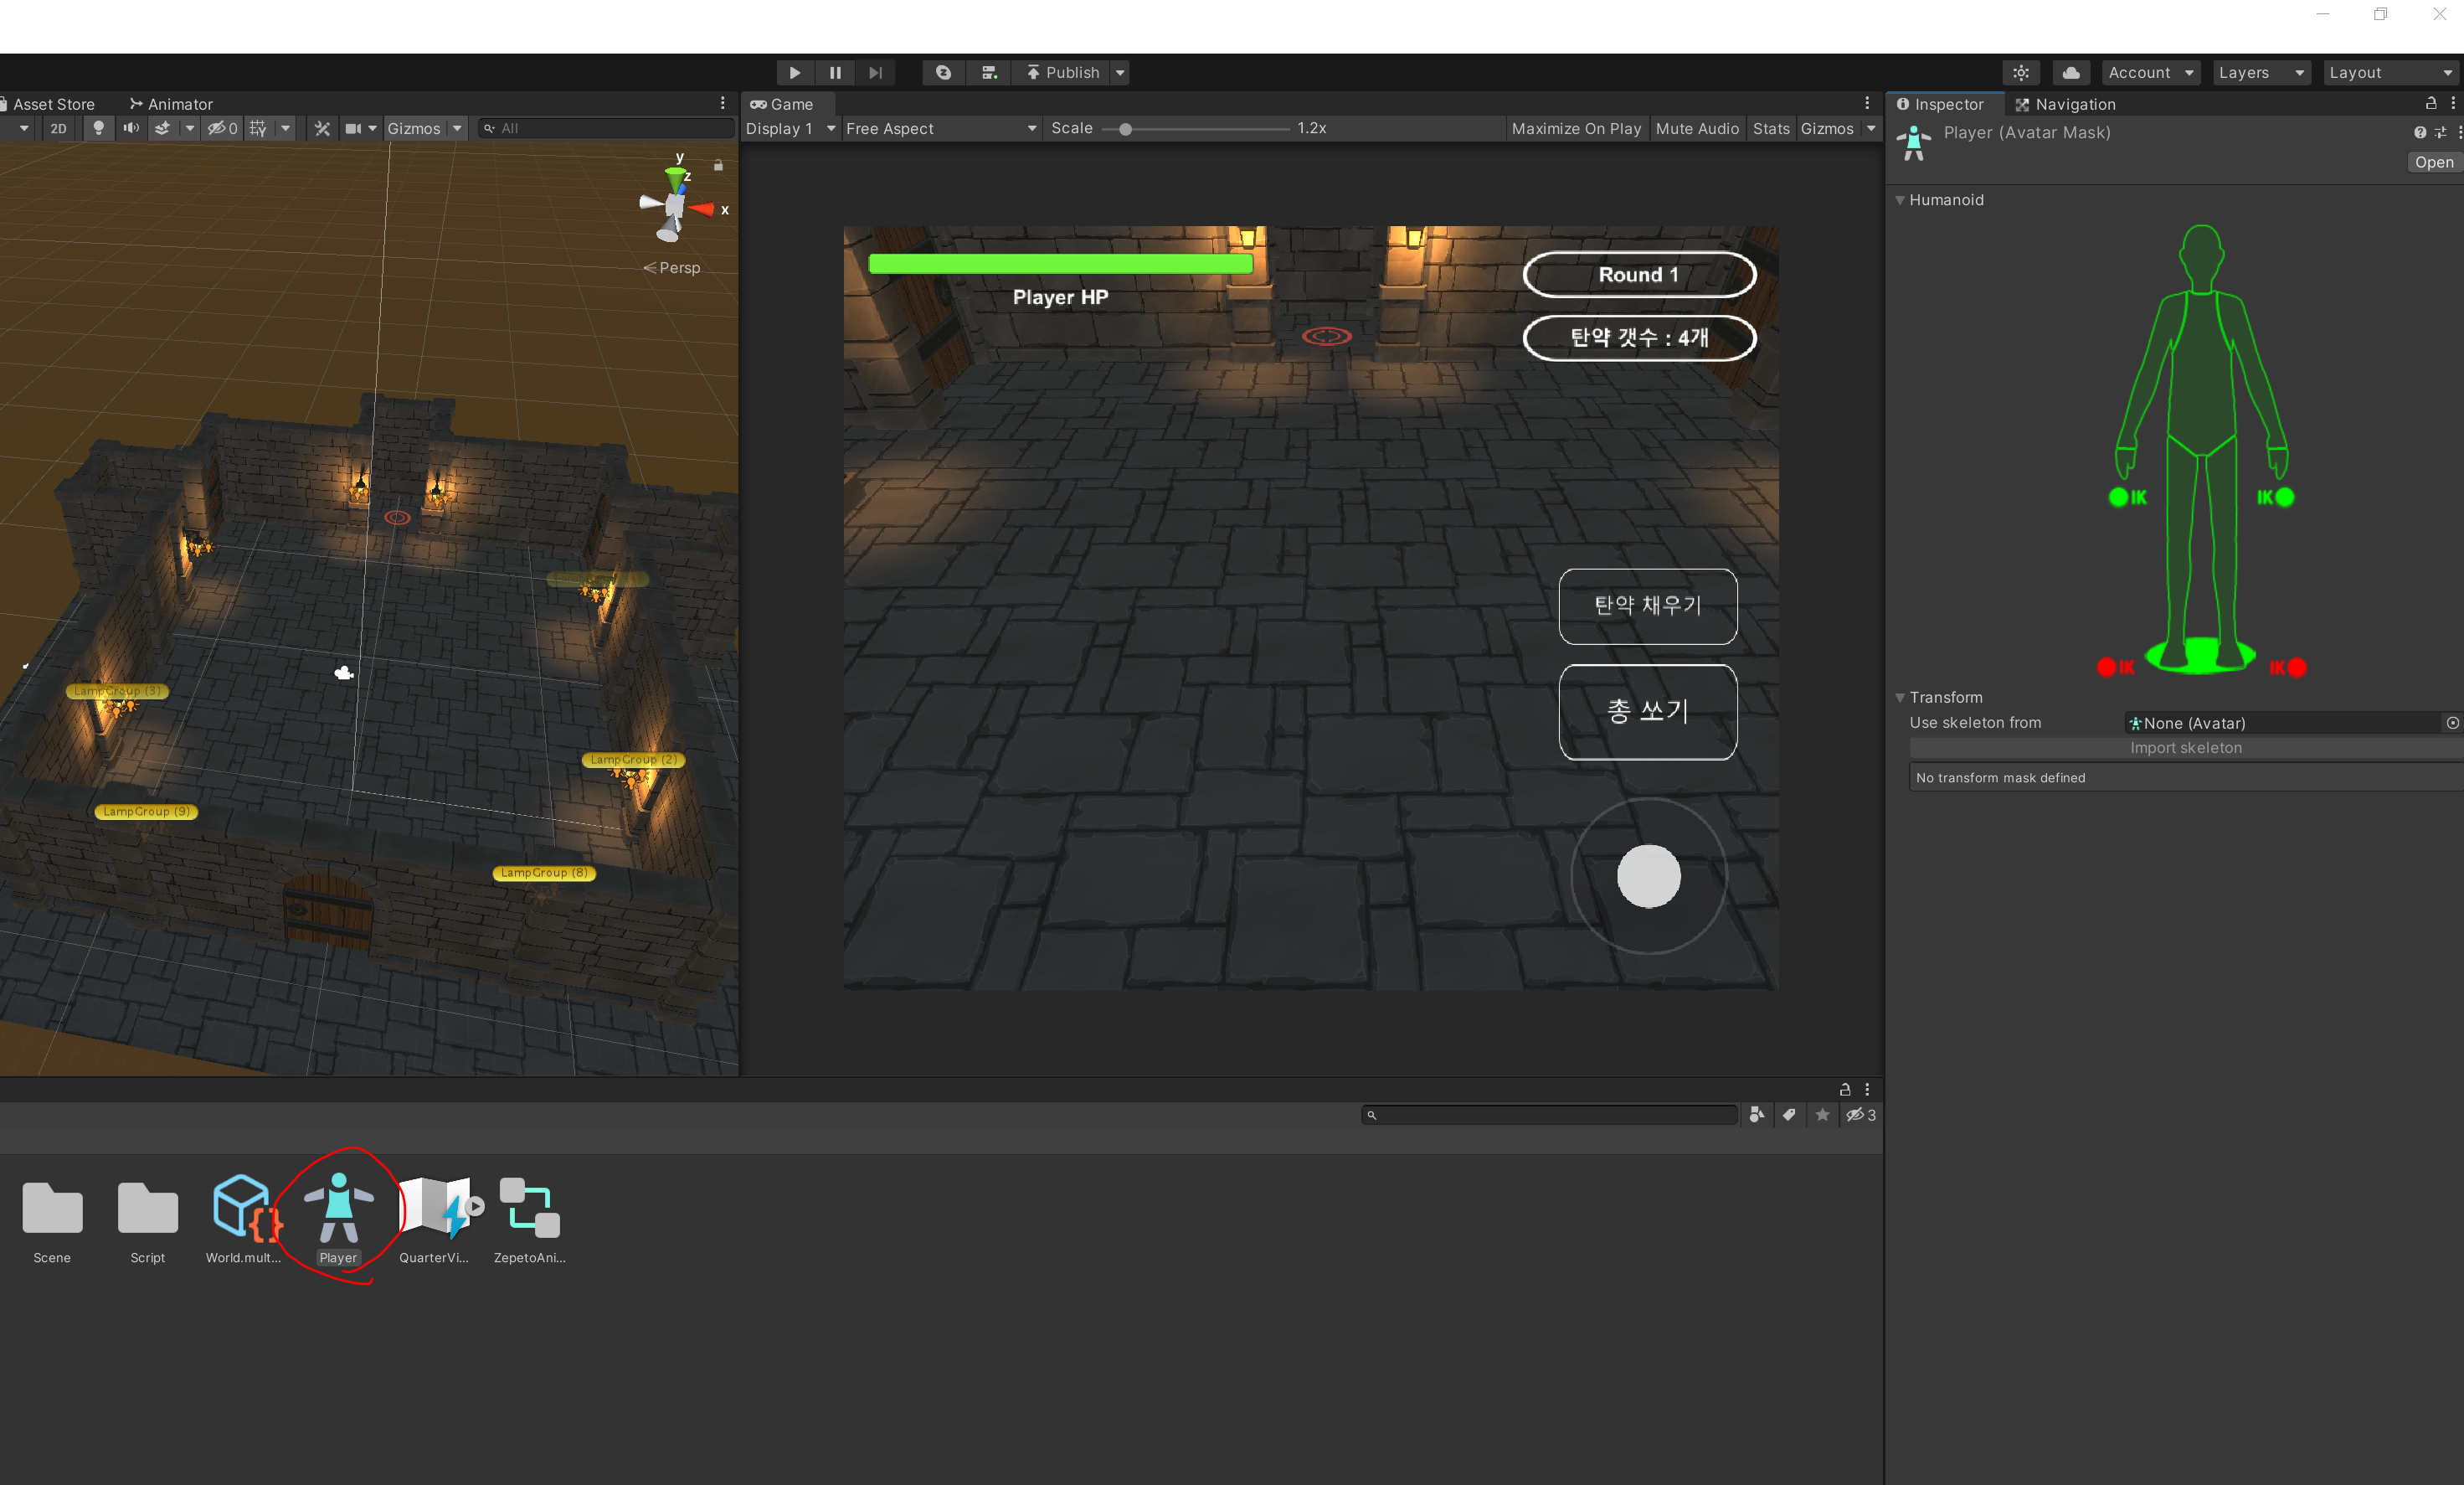
Task: Select the Player avatar mask asset
Action: pyautogui.click(x=338, y=1211)
